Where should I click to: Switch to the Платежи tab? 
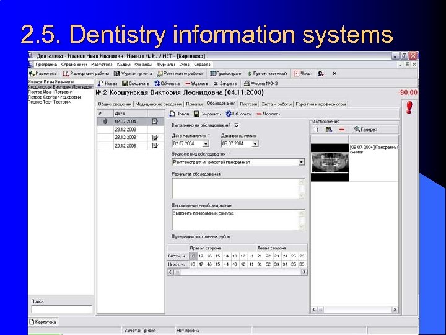coord(248,104)
